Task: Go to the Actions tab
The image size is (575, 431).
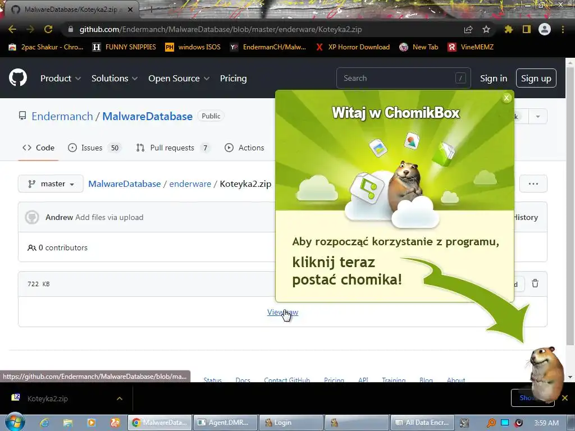Action: click(244, 148)
